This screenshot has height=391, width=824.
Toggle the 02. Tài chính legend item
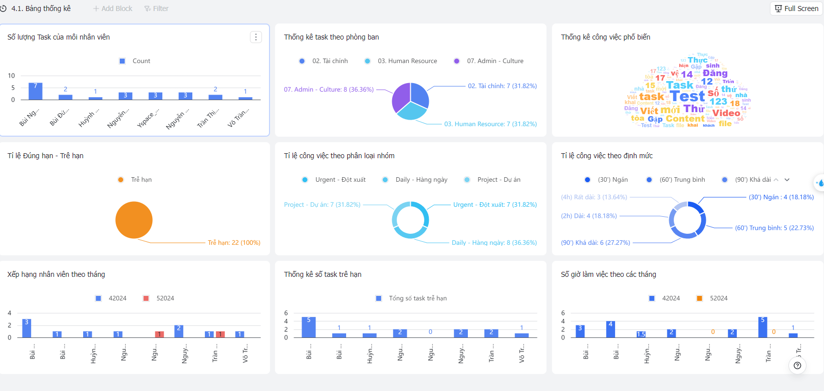click(323, 61)
